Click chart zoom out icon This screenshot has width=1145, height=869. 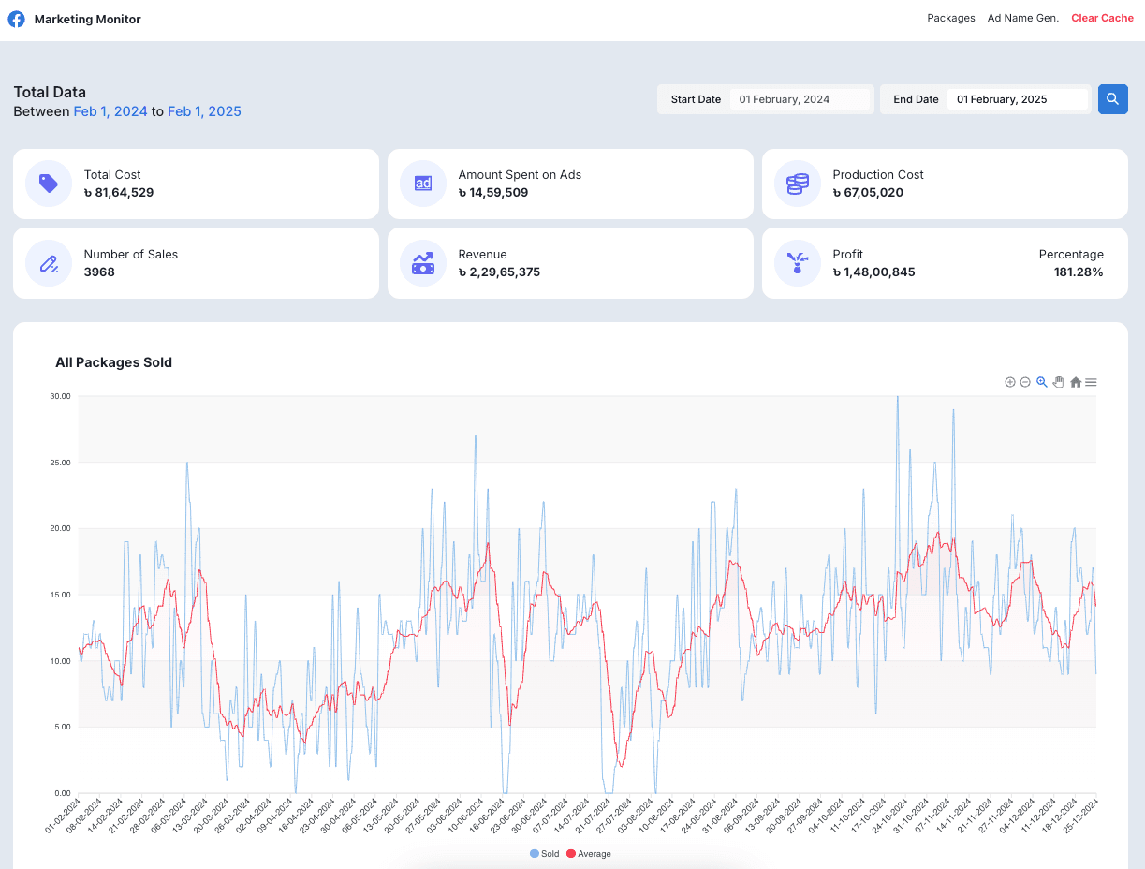tap(1025, 382)
